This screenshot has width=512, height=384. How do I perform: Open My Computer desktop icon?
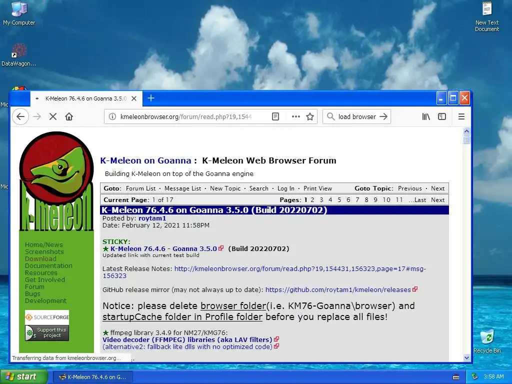(x=19, y=13)
